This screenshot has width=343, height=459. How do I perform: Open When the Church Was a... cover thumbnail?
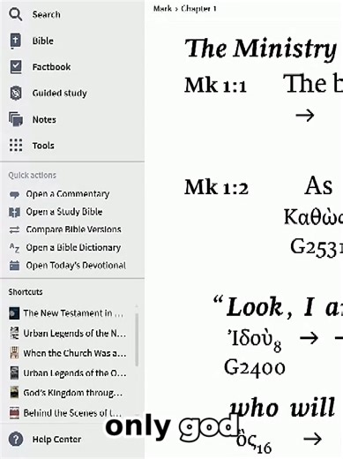(x=14, y=353)
